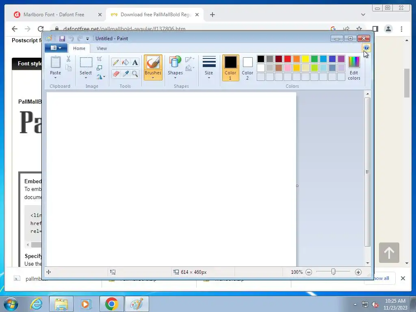Open Internet Explorer from taskbar
Image resolution: width=416 pixels, height=312 pixels.
tap(36, 304)
